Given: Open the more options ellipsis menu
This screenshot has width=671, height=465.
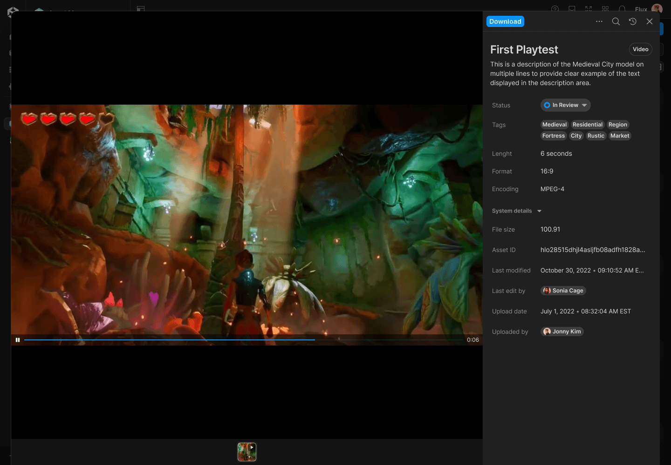Looking at the screenshot, I should [x=599, y=21].
